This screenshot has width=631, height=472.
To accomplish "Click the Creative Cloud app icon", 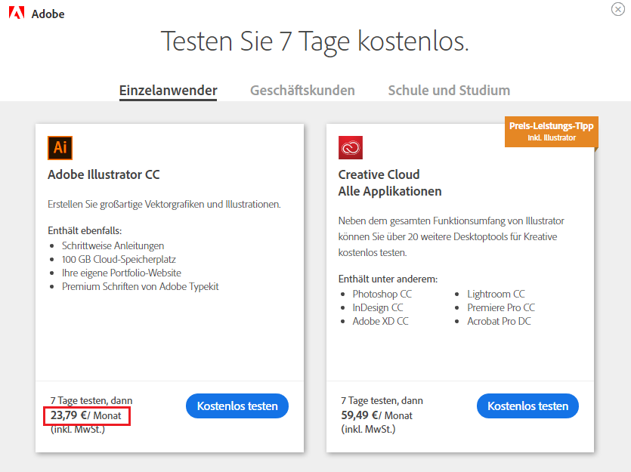I will pyautogui.click(x=351, y=148).
